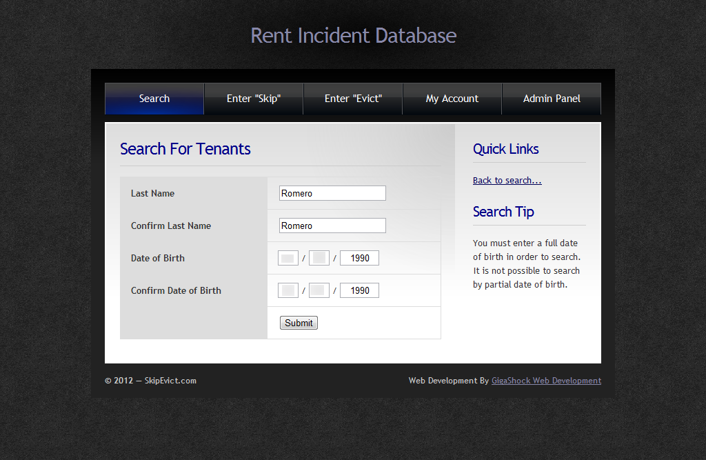Click the "Confirm Date of Birth" label
The width and height of the screenshot is (706, 460).
tap(176, 290)
